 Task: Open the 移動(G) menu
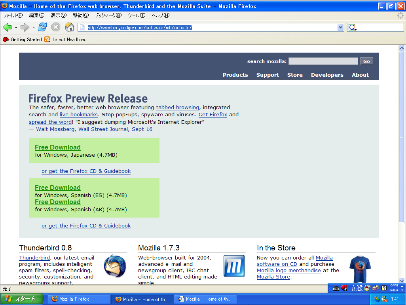tap(81, 15)
